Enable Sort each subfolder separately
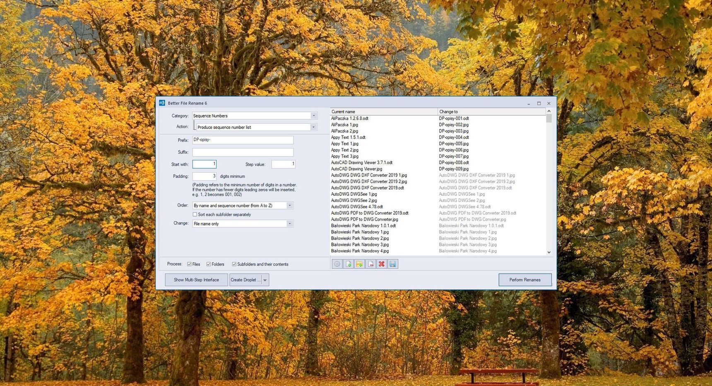The height and width of the screenshot is (386, 712). tap(195, 215)
